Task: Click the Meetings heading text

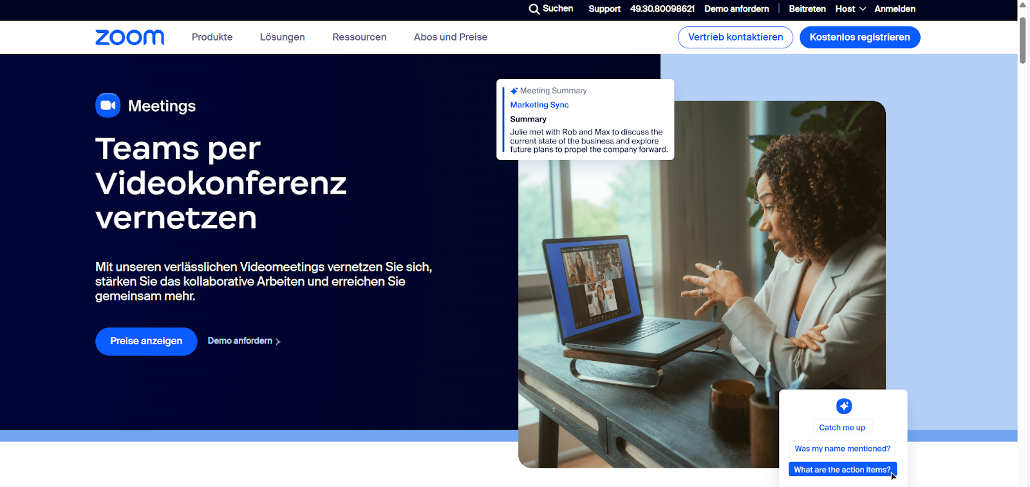Action: (162, 106)
